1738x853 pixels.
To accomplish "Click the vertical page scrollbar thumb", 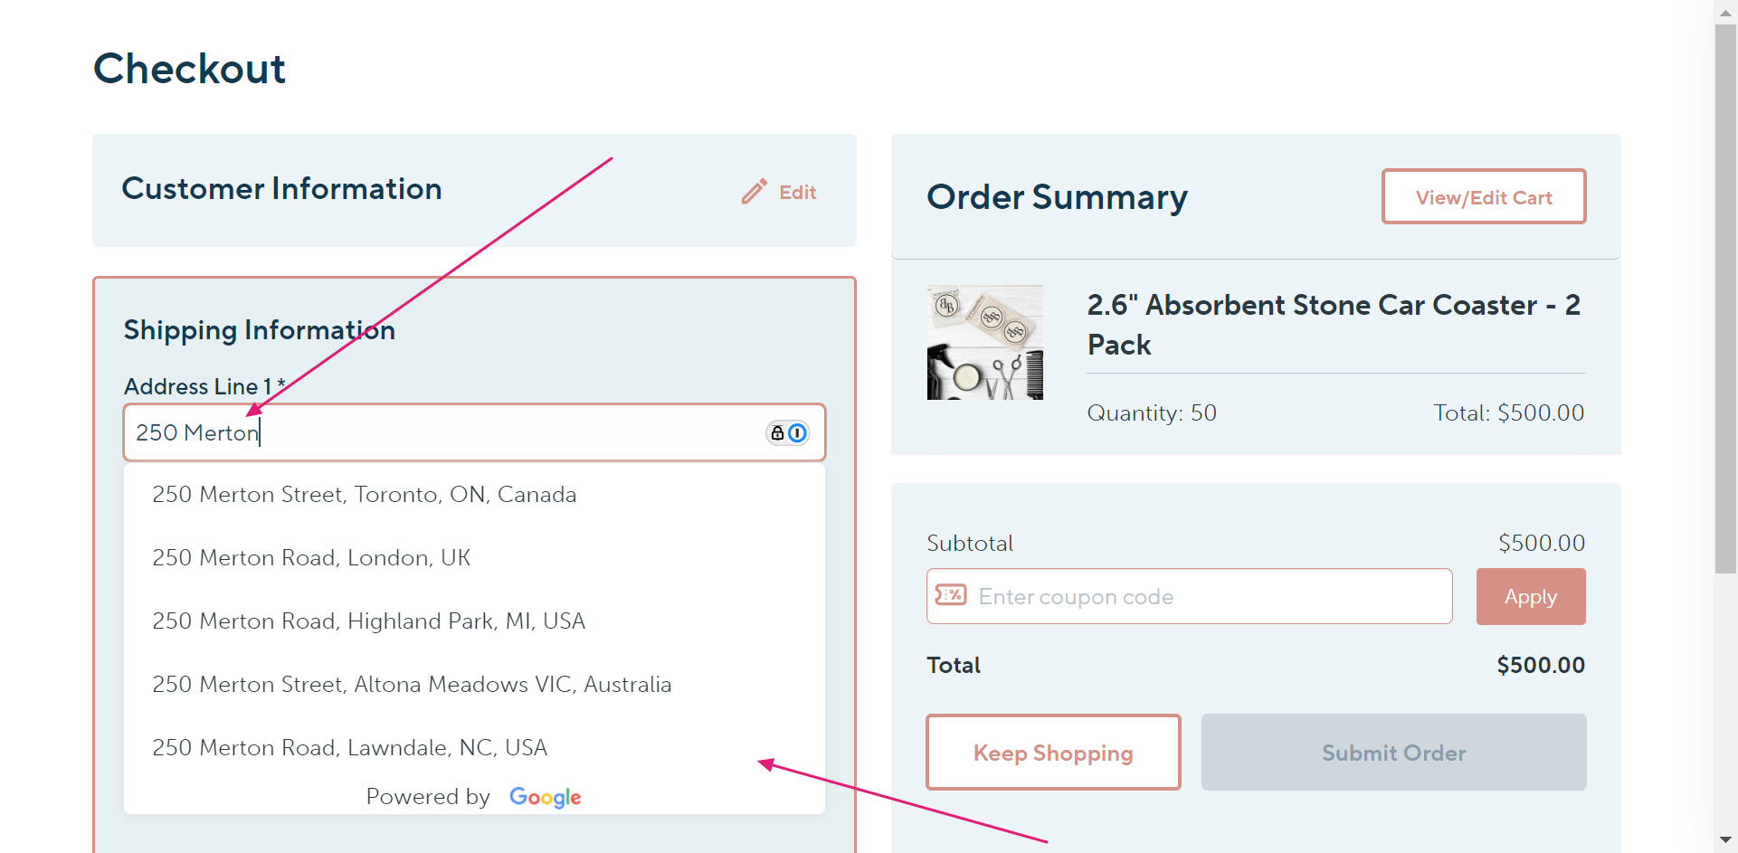I will [x=1725, y=299].
